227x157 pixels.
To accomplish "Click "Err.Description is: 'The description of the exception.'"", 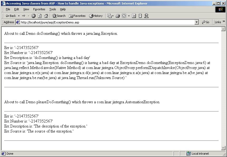I will click(46, 126).
